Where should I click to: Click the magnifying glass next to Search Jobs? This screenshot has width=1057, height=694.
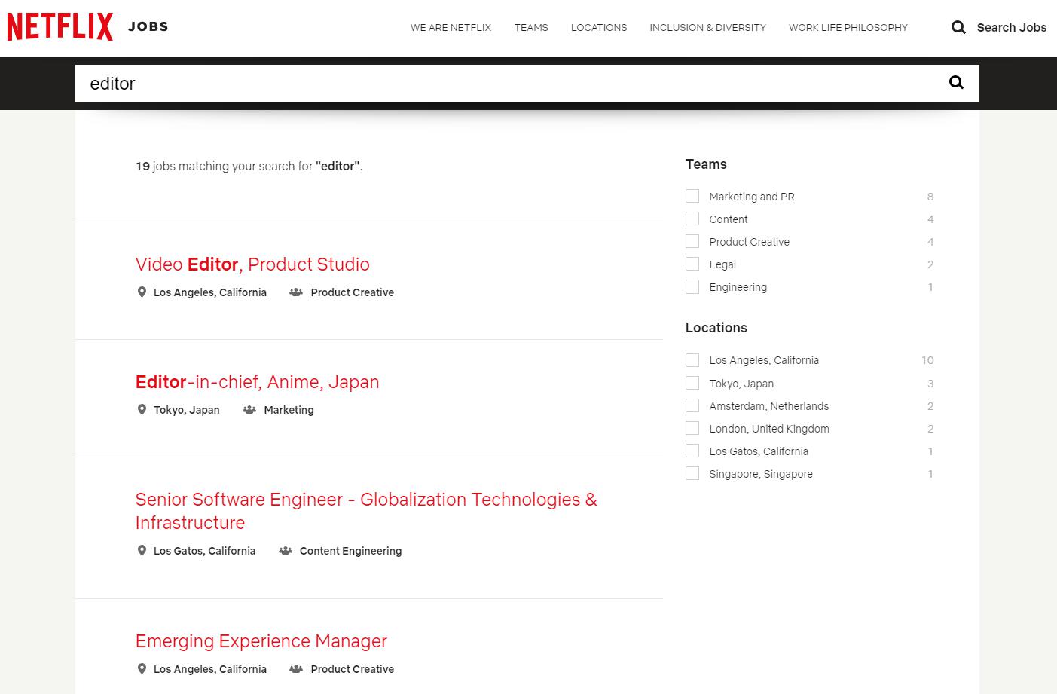[958, 27]
